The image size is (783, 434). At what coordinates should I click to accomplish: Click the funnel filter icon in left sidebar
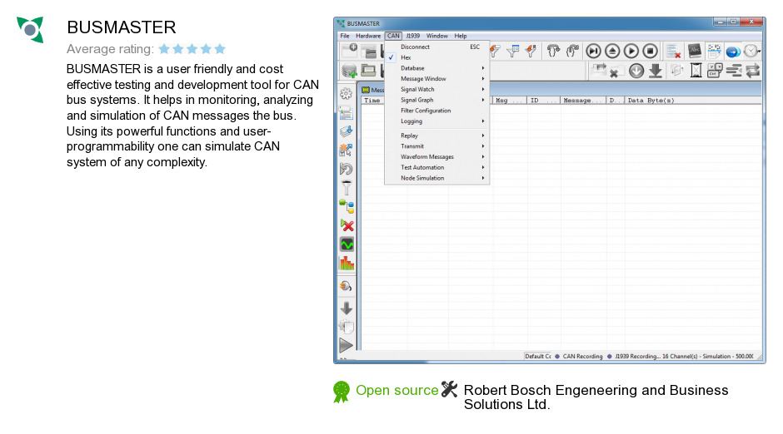(347, 188)
